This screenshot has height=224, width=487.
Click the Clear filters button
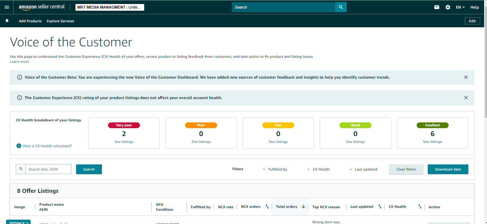[x=406, y=169]
